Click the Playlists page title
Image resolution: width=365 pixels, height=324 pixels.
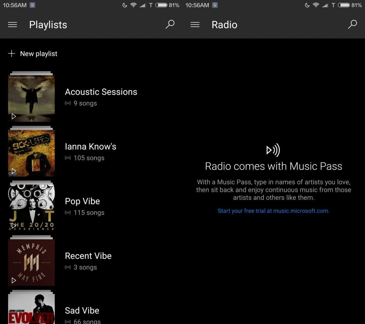48,25
